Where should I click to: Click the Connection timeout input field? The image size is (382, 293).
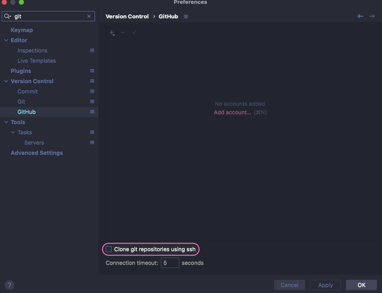170,263
